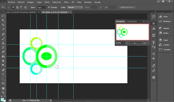Open the Estilo dropdown set to Normal
174x102 pixels.
point(75,7)
